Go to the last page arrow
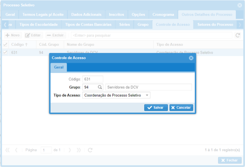 tap(79, 150)
